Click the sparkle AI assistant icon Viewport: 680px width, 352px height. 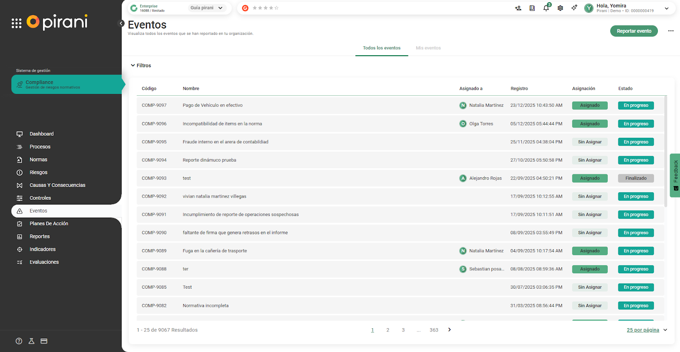point(574,8)
